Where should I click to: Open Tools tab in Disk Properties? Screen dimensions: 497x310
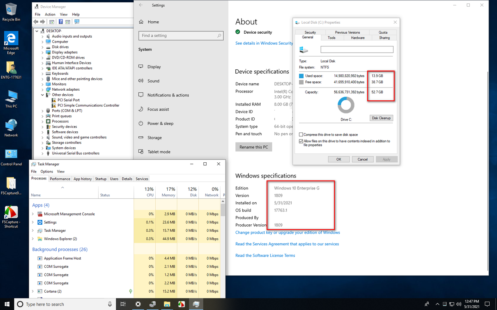click(332, 38)
